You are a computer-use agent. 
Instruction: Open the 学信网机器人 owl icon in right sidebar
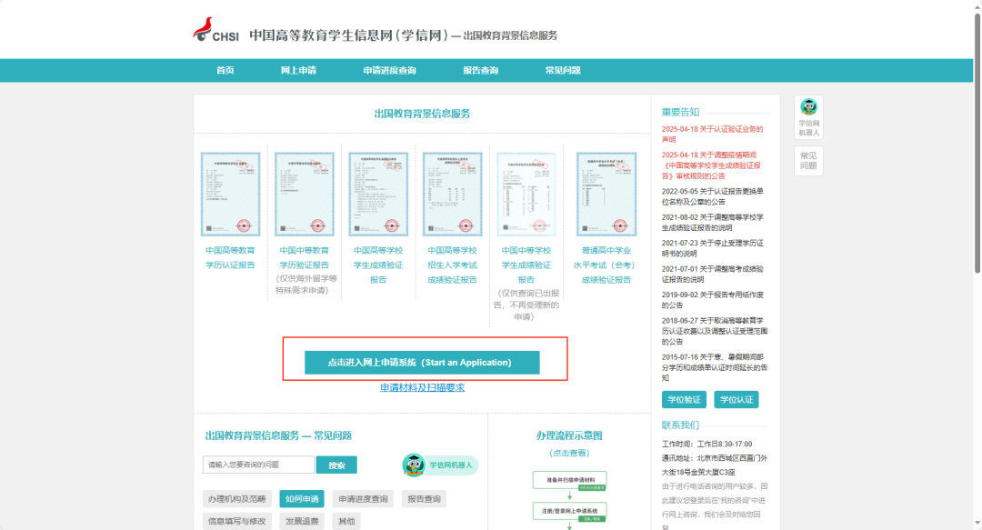(808, 117)
